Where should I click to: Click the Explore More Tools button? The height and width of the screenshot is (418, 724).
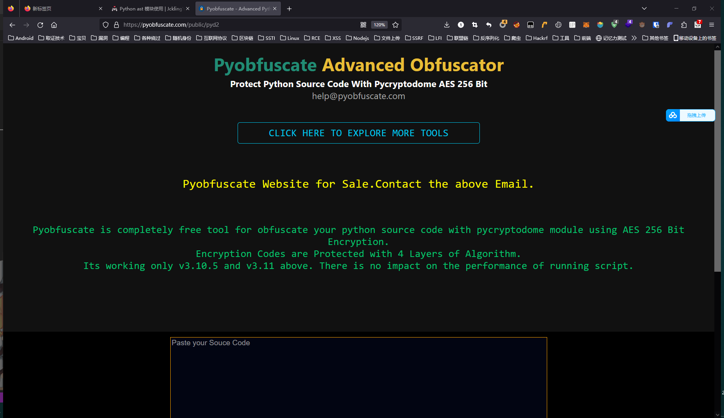[358, 133]
